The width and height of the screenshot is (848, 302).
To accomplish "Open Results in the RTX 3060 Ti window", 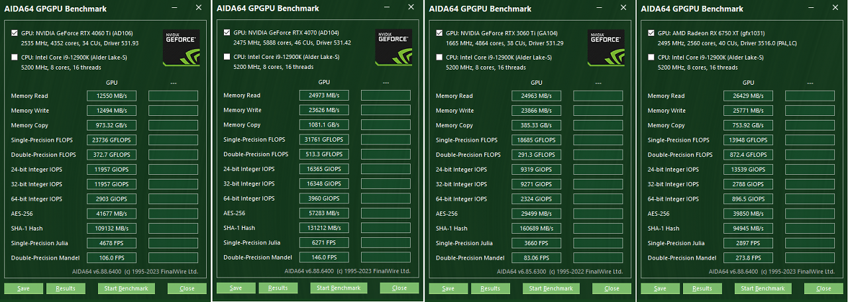I will click(x=490, y=288).
